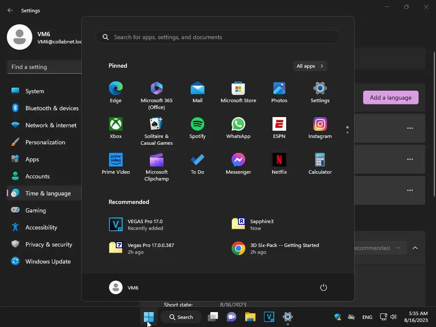Open Windows Security tray icon
The image size is (436, 327).
coord(338,317)
